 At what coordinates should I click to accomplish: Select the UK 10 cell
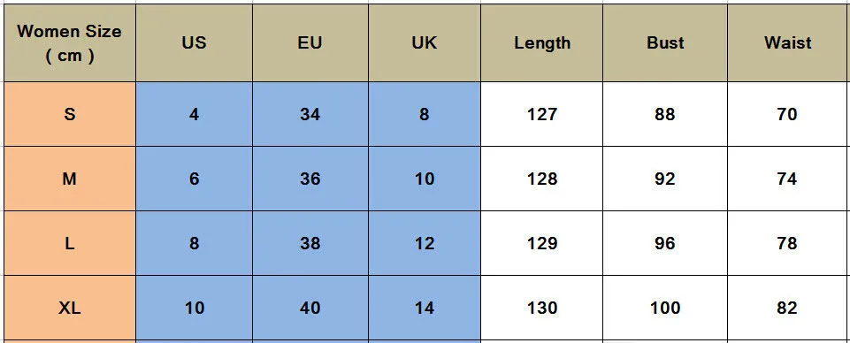tap(425, 179)
